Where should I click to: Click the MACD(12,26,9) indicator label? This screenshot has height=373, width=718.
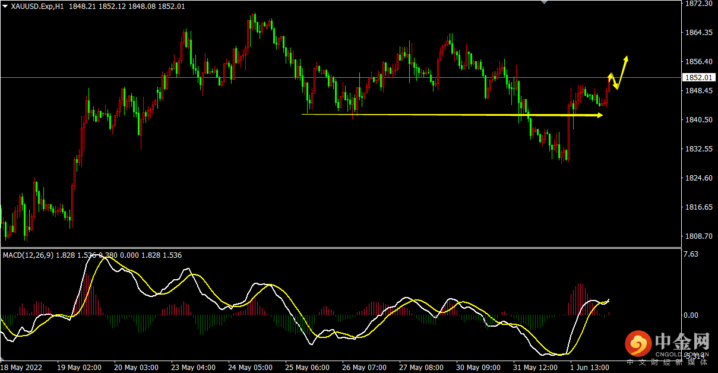(28, 255)
